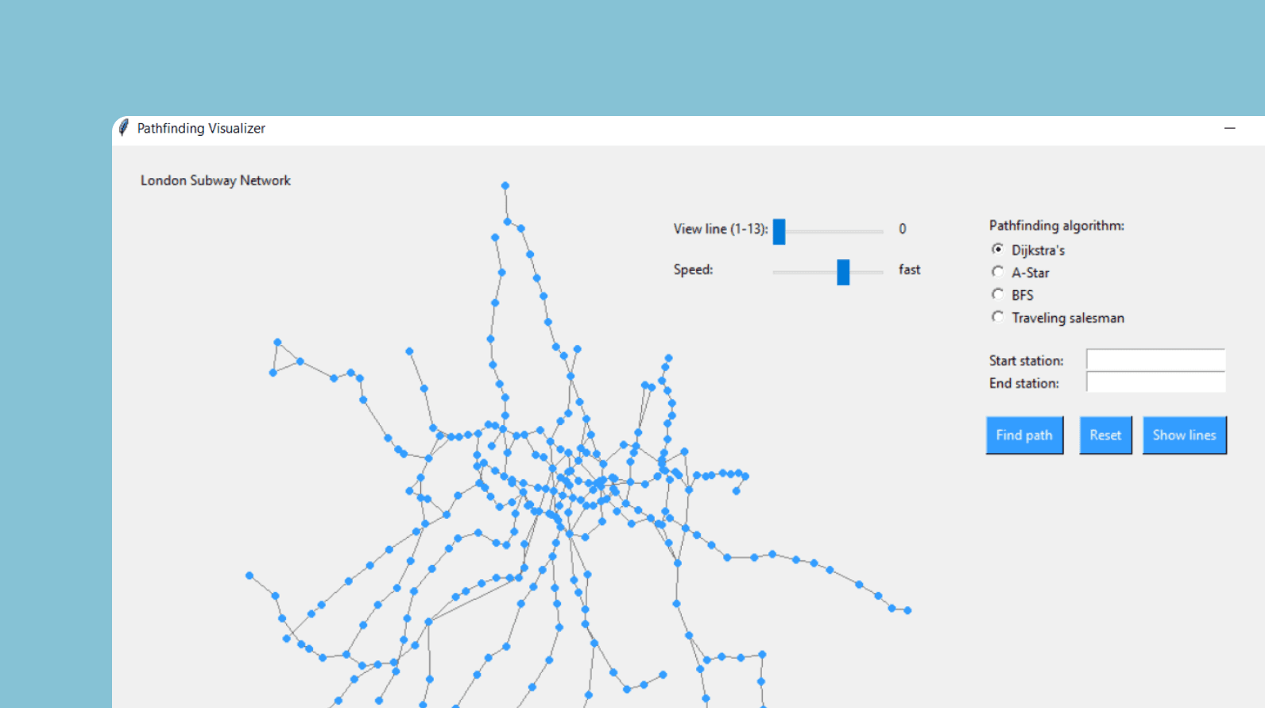Click the 'Speed:' label
Image resolution: width=1265 pixels, height=708 pixels.
(693, 269)
